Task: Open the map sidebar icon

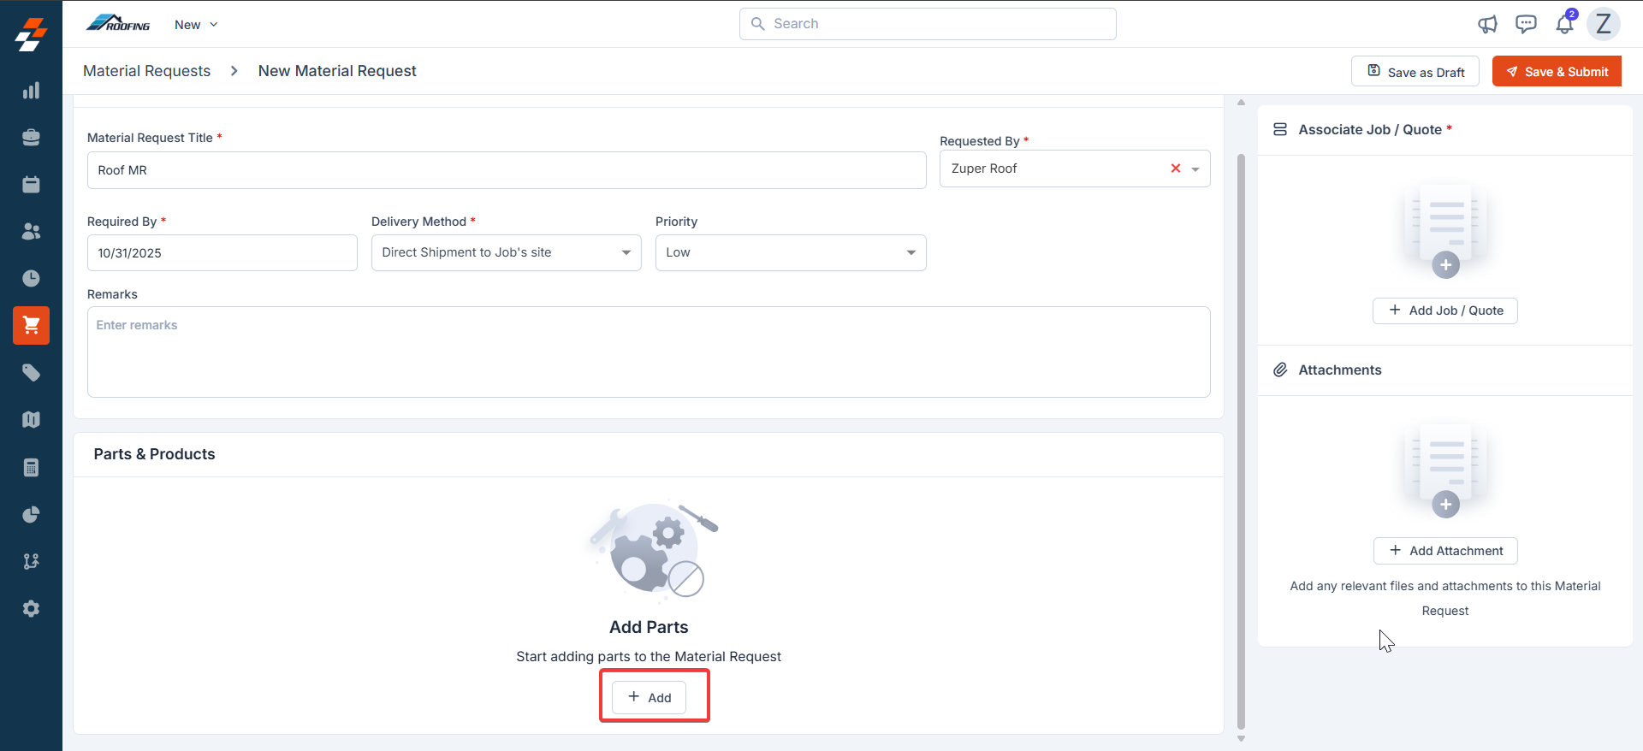Action: (31, 420)
